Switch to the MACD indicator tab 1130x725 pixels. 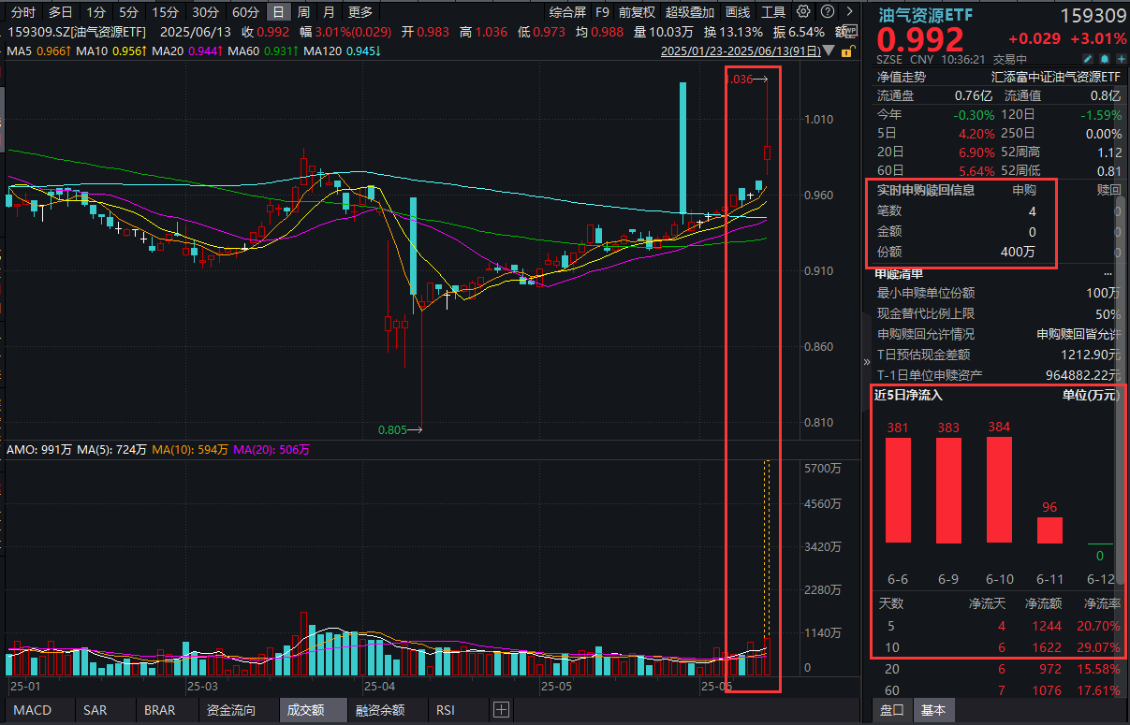point(33,710)
